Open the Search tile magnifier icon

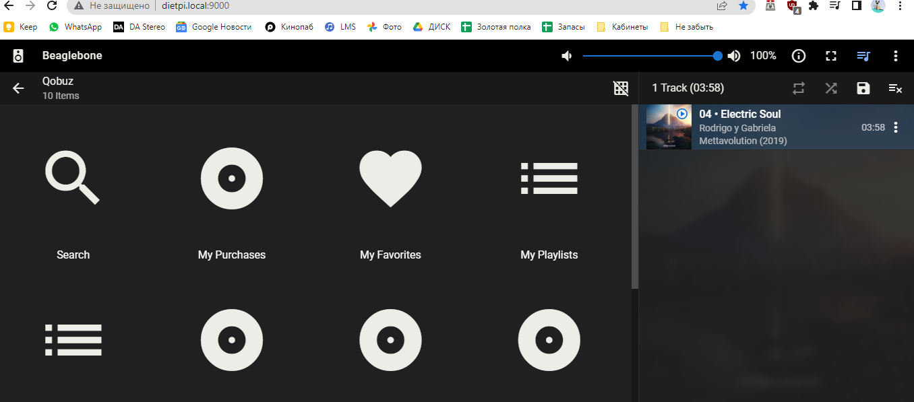coord(72,178)
